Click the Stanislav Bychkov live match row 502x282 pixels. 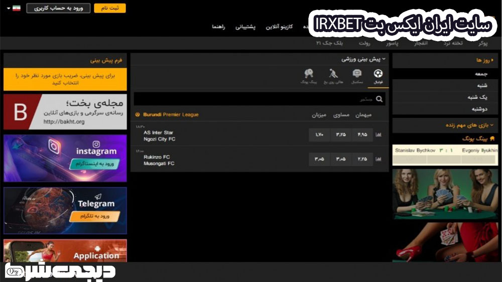point(445,155)
